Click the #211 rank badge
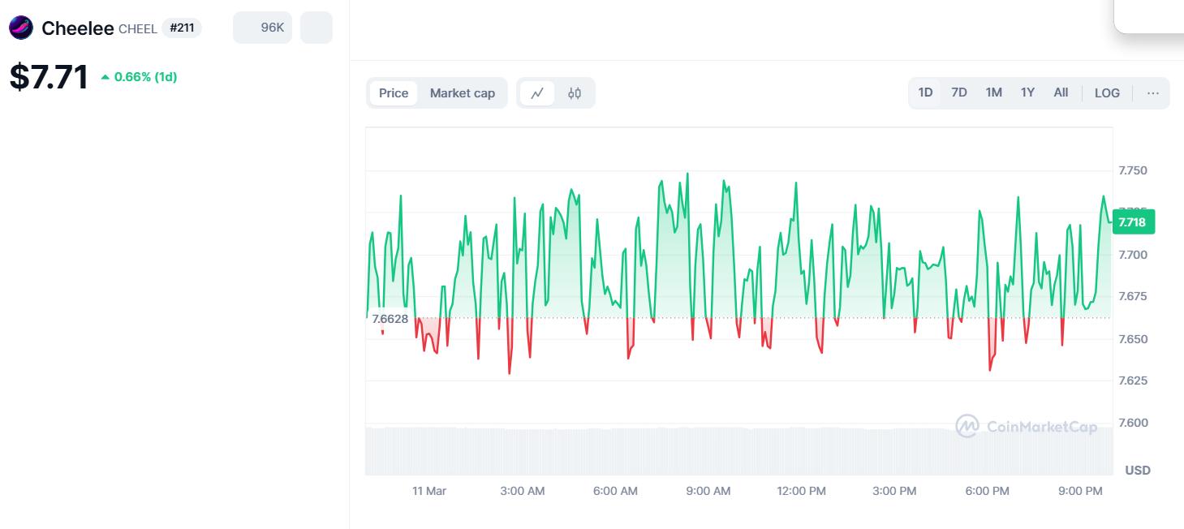Image resolution: width=1184 pixels, height=529 pixels. 182,28
